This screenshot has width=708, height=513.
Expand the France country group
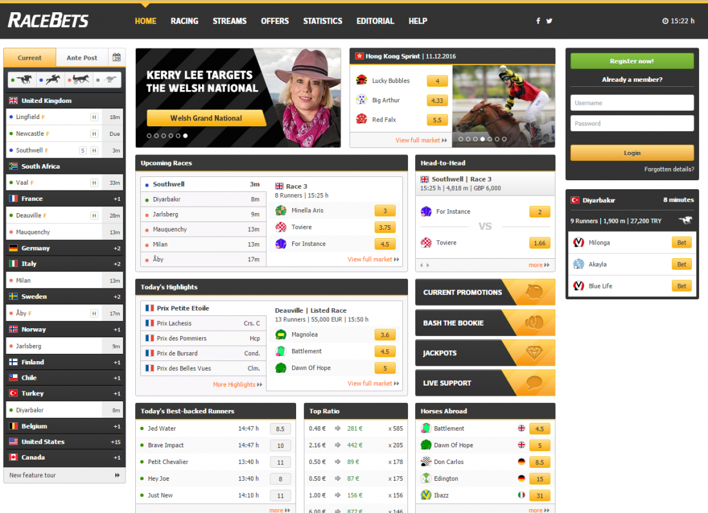pyautogui.click(x=64, y=199)
